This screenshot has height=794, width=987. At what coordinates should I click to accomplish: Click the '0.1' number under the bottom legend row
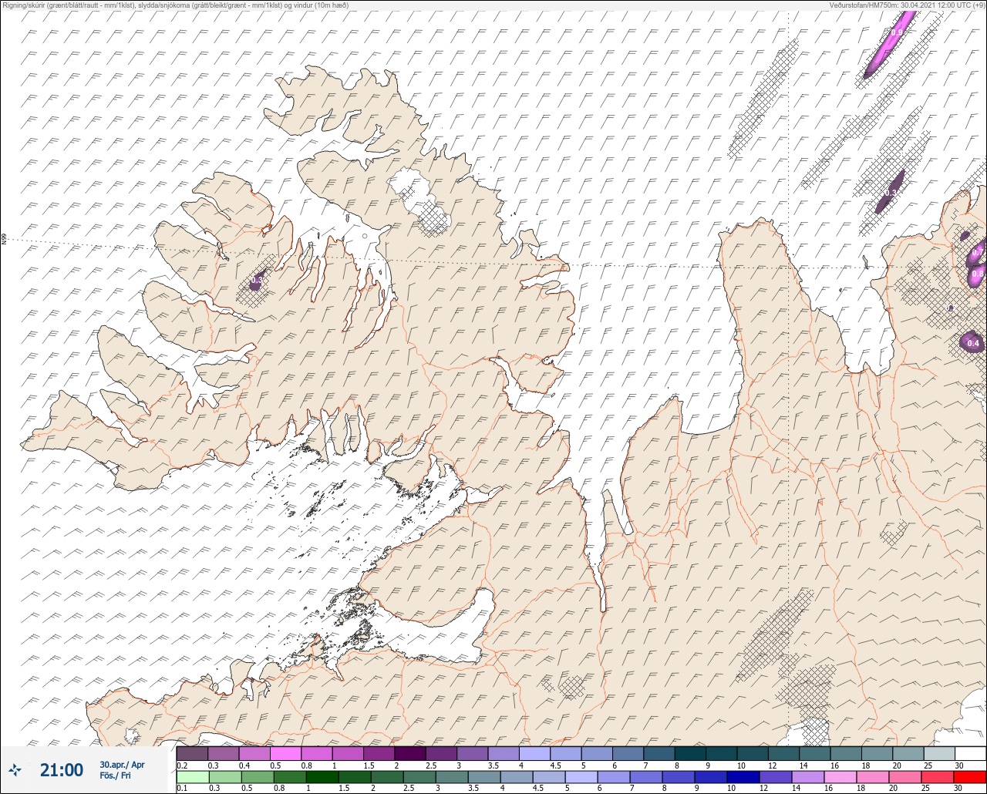(182, 788)
